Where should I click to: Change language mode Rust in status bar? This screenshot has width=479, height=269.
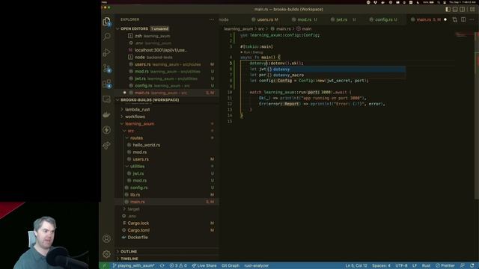coord(426,266)
